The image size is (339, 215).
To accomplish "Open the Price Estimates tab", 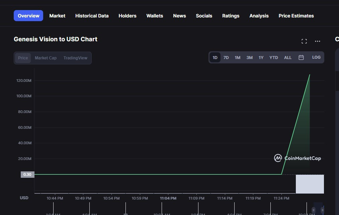I will (296, 16).
